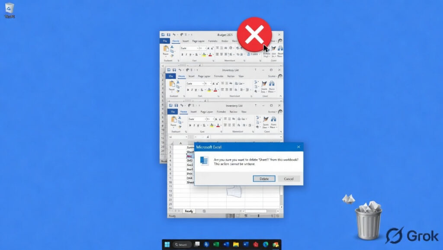The width and height of the screenshot is (443, 250).
Task: Click Paste icon in frontmost Inventory List window
Action: pos(174,122)
